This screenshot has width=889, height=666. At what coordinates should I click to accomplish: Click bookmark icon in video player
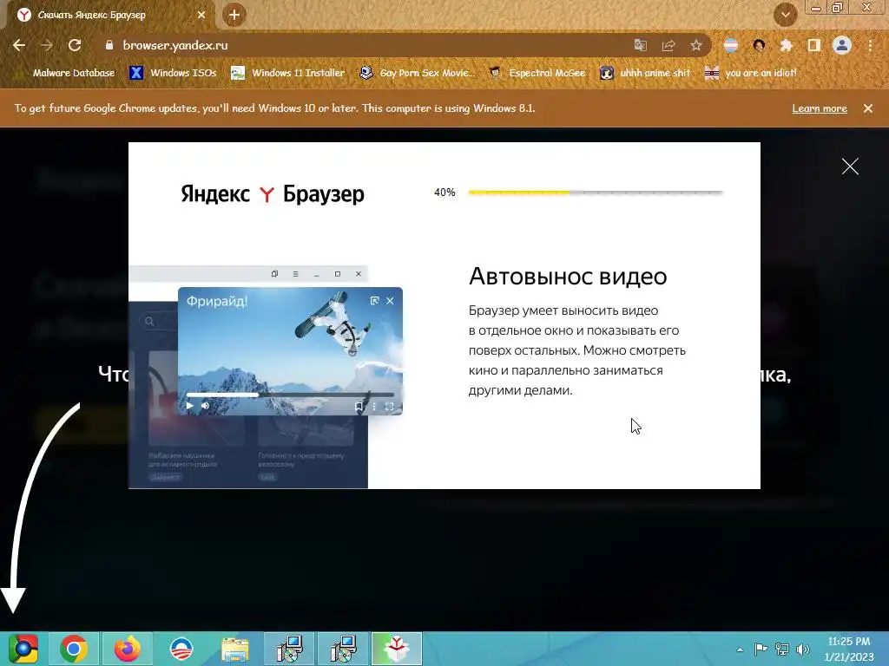coord(359,406)
